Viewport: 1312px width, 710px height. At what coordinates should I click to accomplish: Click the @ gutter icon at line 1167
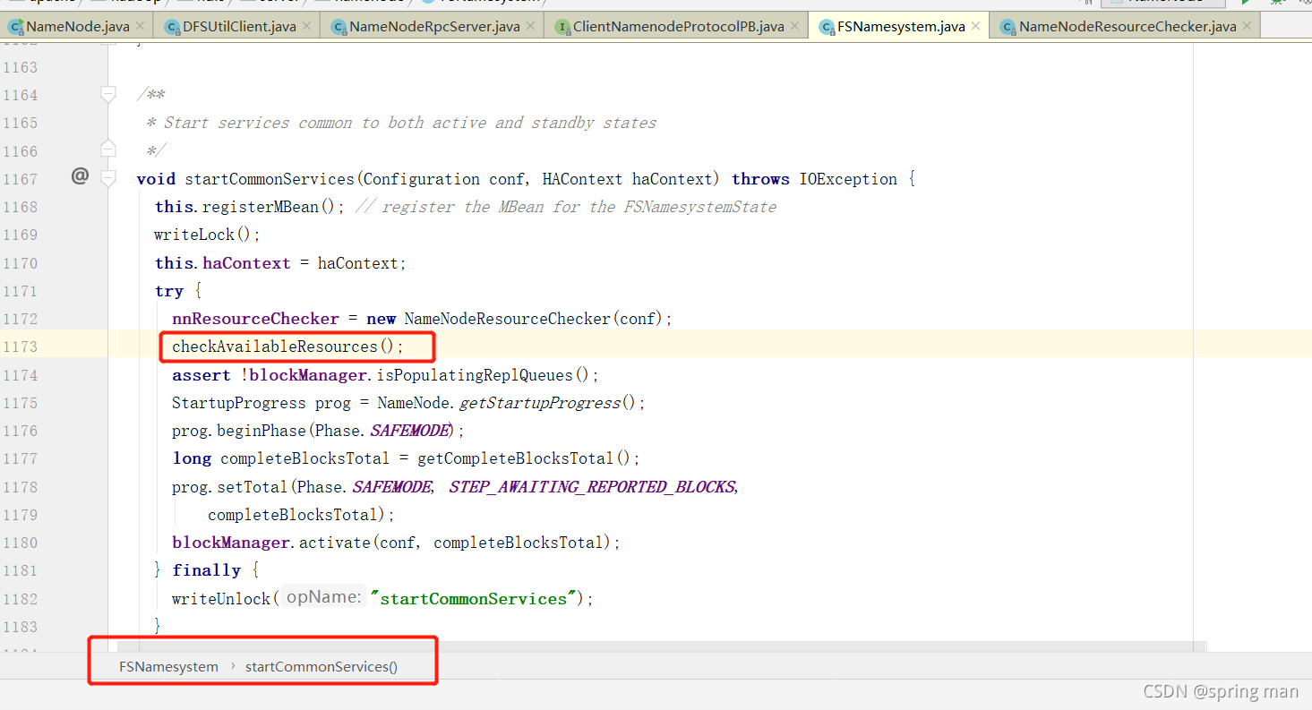coord(80,176)
